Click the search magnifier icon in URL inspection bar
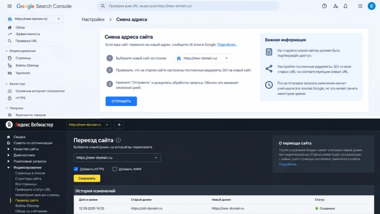The width and height of the screenshot is (380, 214). tap(103, 6)
